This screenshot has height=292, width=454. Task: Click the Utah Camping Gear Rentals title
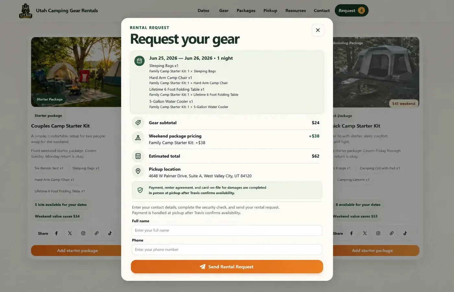click(x=67, y=10)
